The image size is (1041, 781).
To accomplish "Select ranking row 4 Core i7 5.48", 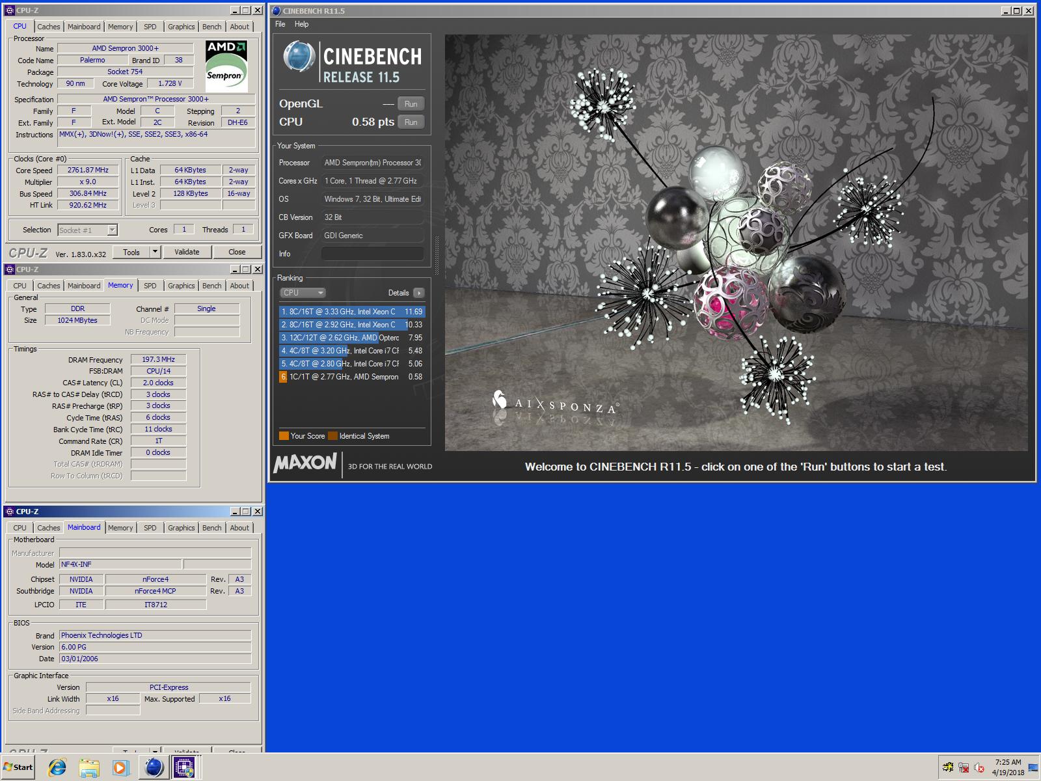I will (352, 351).
